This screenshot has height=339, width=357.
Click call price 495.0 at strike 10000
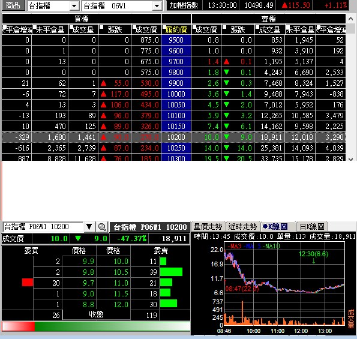tap(149, 94)
